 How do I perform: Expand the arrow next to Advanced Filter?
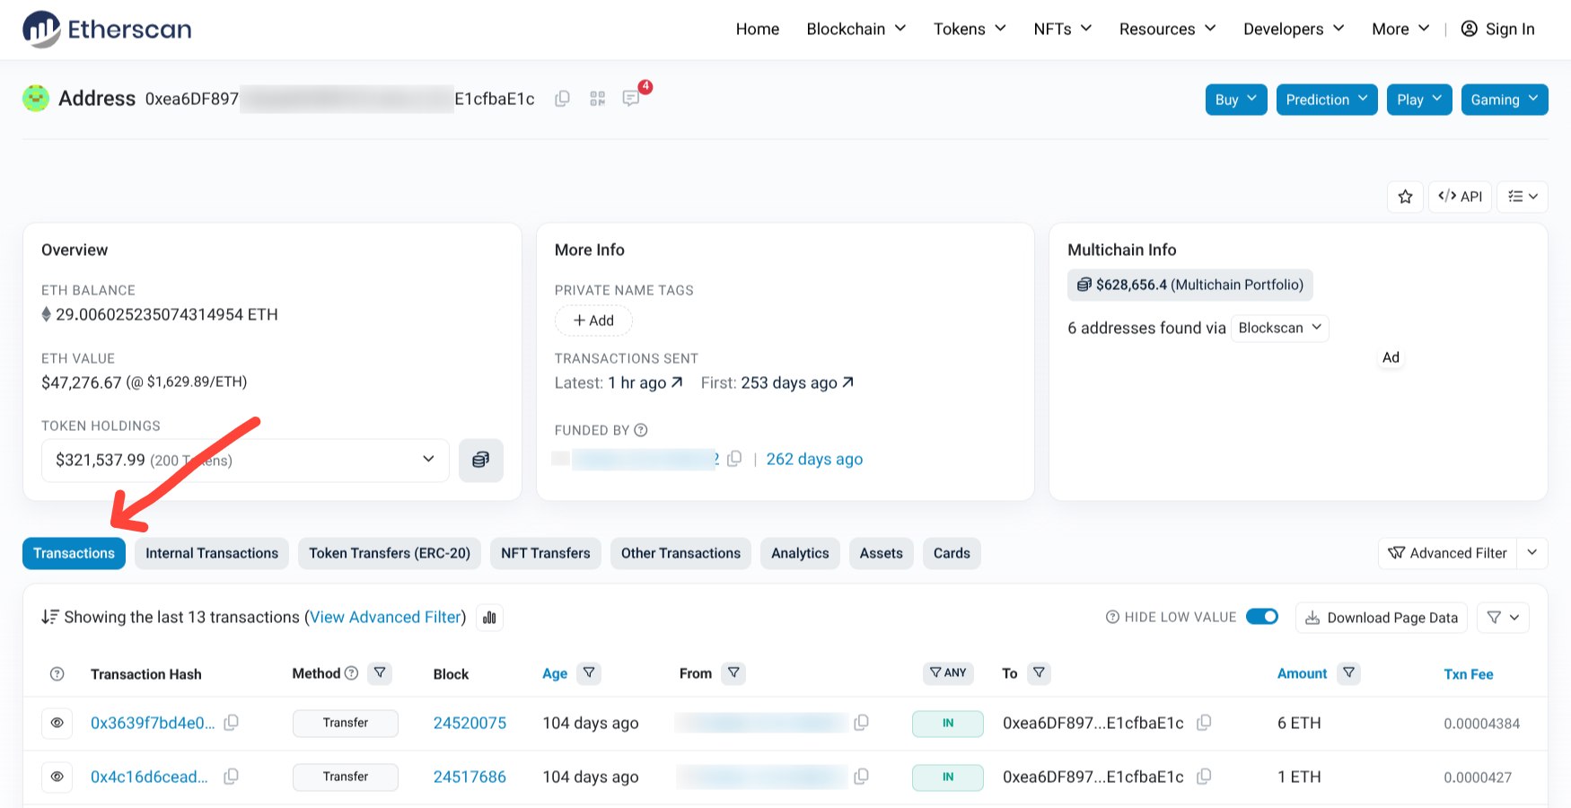click(1532, 553)
